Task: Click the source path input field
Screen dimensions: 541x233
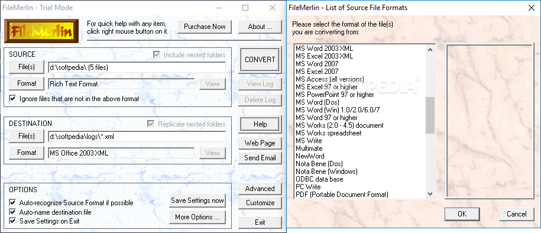Action: tap(137, 67)
